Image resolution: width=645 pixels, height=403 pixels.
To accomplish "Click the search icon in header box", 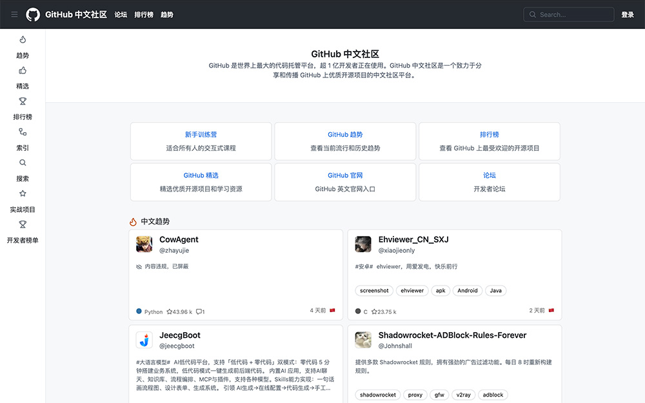I will click(x=533, y=14).
